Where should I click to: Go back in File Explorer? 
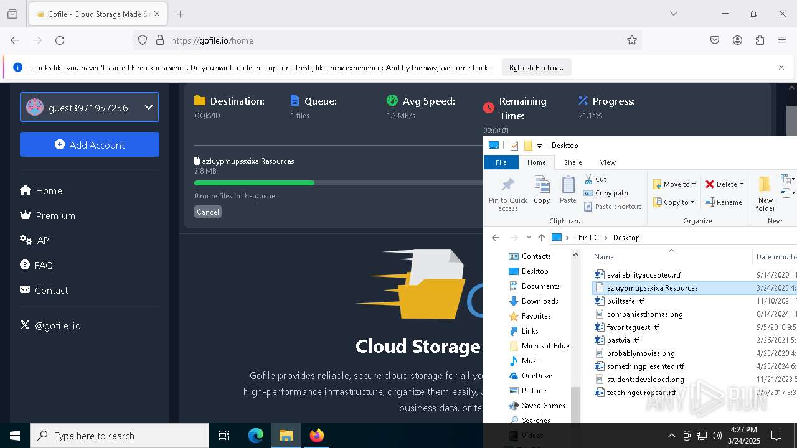pos(496,238)
